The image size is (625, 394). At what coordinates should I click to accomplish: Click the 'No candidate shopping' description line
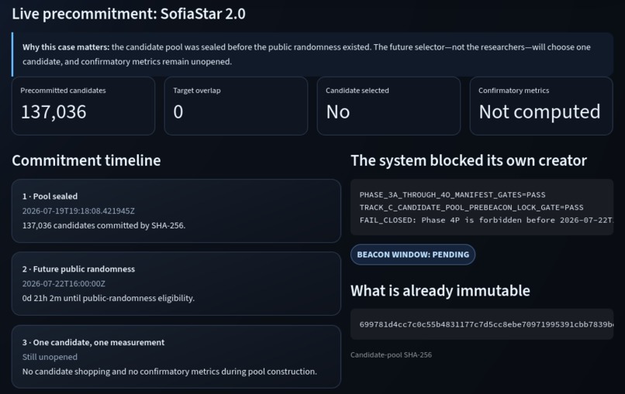click(x=169, y=372)
